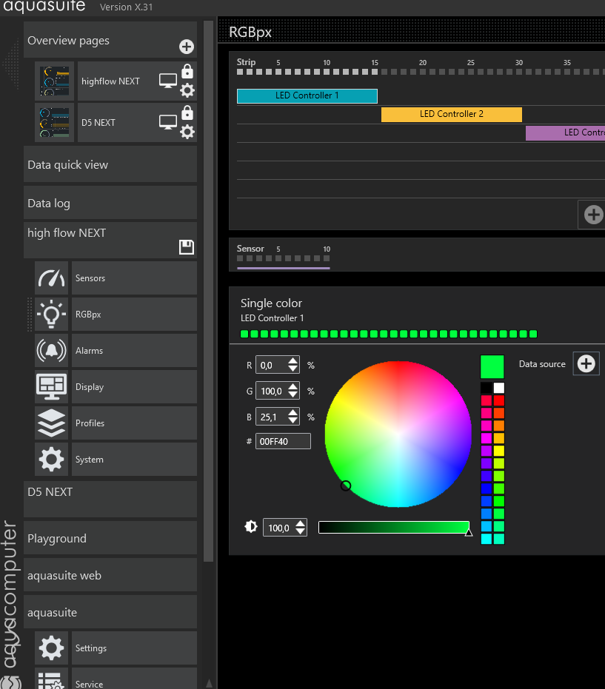
Task: Select the LED Controller 2 strip segment
Action: click(451, 115)
